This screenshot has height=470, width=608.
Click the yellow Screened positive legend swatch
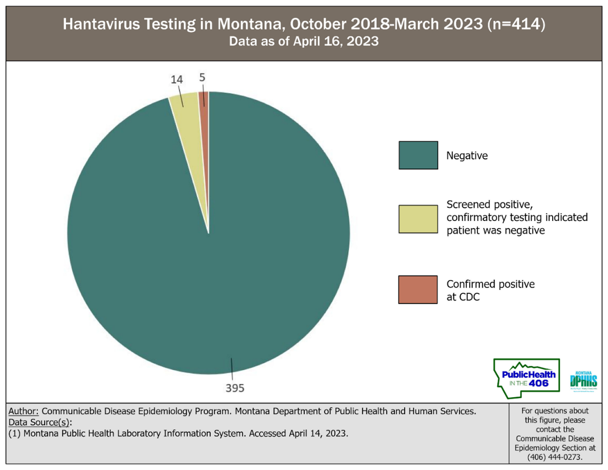418,219
